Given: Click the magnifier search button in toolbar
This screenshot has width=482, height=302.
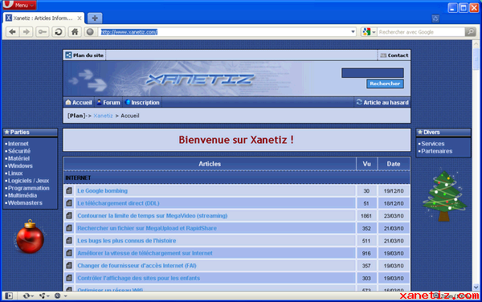Looking at the screenshot, I should tap(470, 32).
